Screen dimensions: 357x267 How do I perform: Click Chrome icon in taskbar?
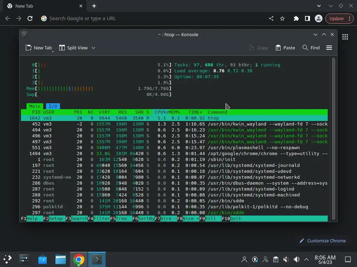pyautogui.click(x=78, y=259)
